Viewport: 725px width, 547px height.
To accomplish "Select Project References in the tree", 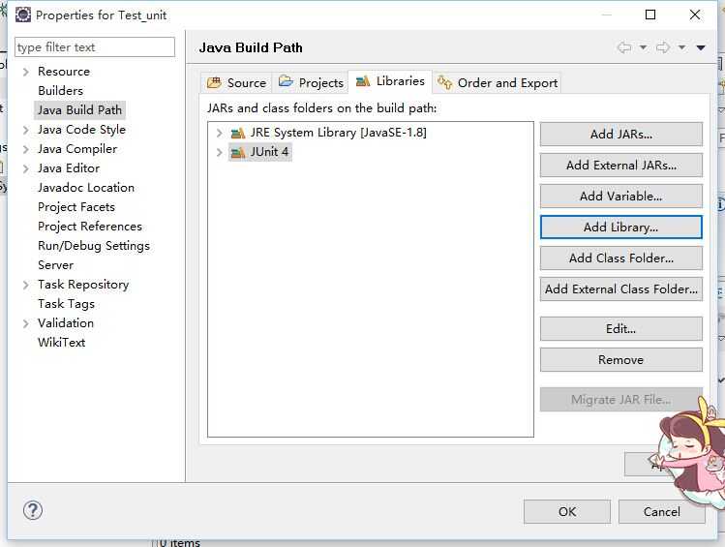I will [x=90, y=227].
